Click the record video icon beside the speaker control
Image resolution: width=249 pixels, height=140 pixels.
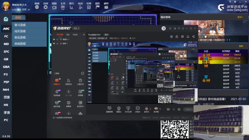168,110
